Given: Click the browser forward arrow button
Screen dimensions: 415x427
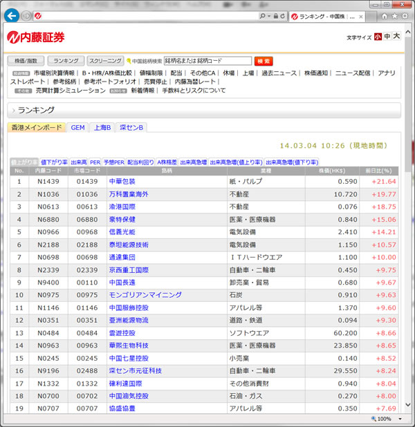Looking at the screenshot, I should [x=26, y=15].
